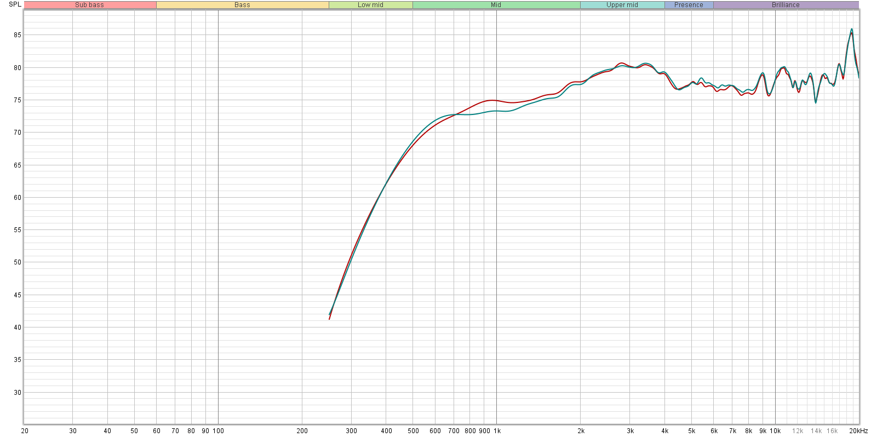
Task: Click the 55 value on the SPL axis
Action: point(18,230)
